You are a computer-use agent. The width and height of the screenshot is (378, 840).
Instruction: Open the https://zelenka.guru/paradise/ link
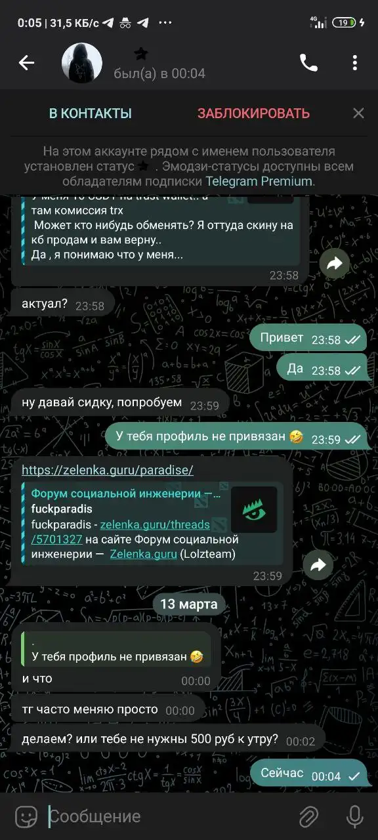point(108,471)
